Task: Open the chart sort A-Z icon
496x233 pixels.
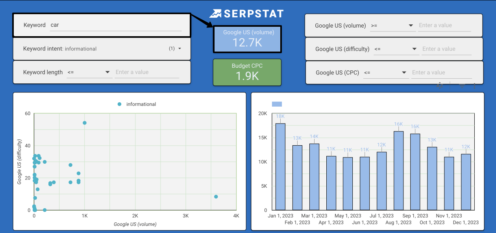Action: pyautogui.click(x=440, y=85)
